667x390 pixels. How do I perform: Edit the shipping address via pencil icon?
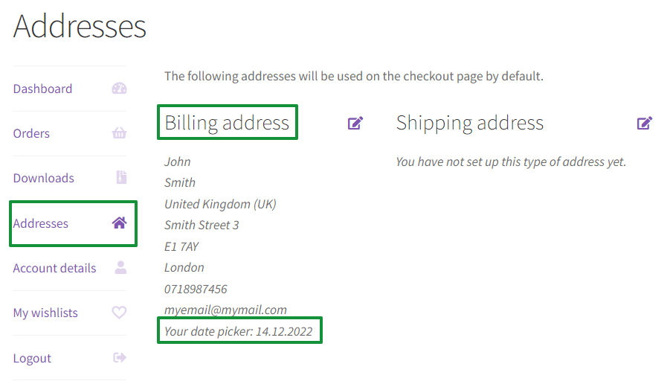click(x=644, y=123)
